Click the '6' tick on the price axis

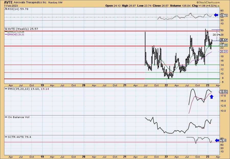coord(223,82)
